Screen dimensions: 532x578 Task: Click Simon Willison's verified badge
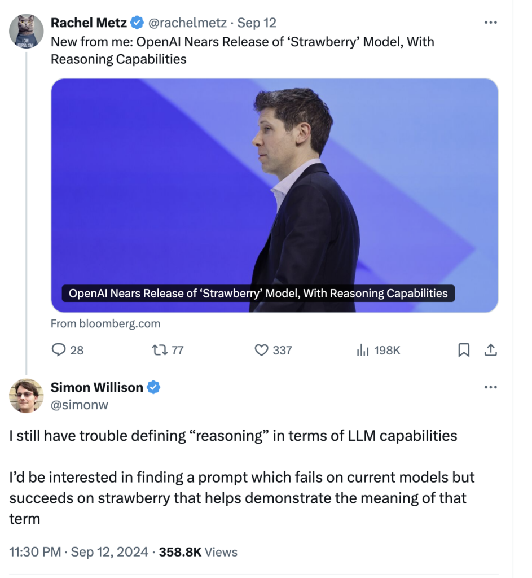(154, 387)
